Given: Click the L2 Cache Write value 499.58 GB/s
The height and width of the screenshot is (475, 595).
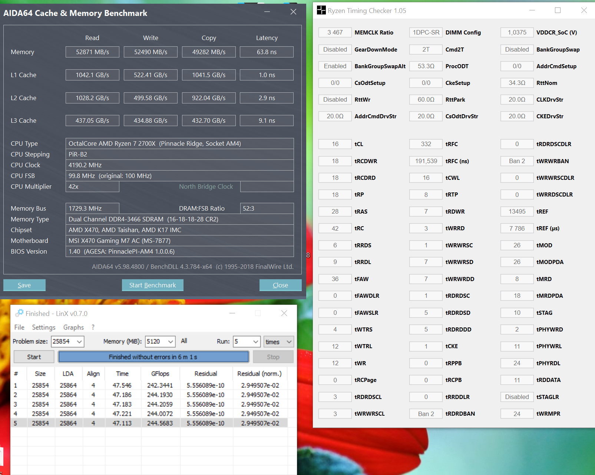Looking at the screenshot, I should 151,98.
